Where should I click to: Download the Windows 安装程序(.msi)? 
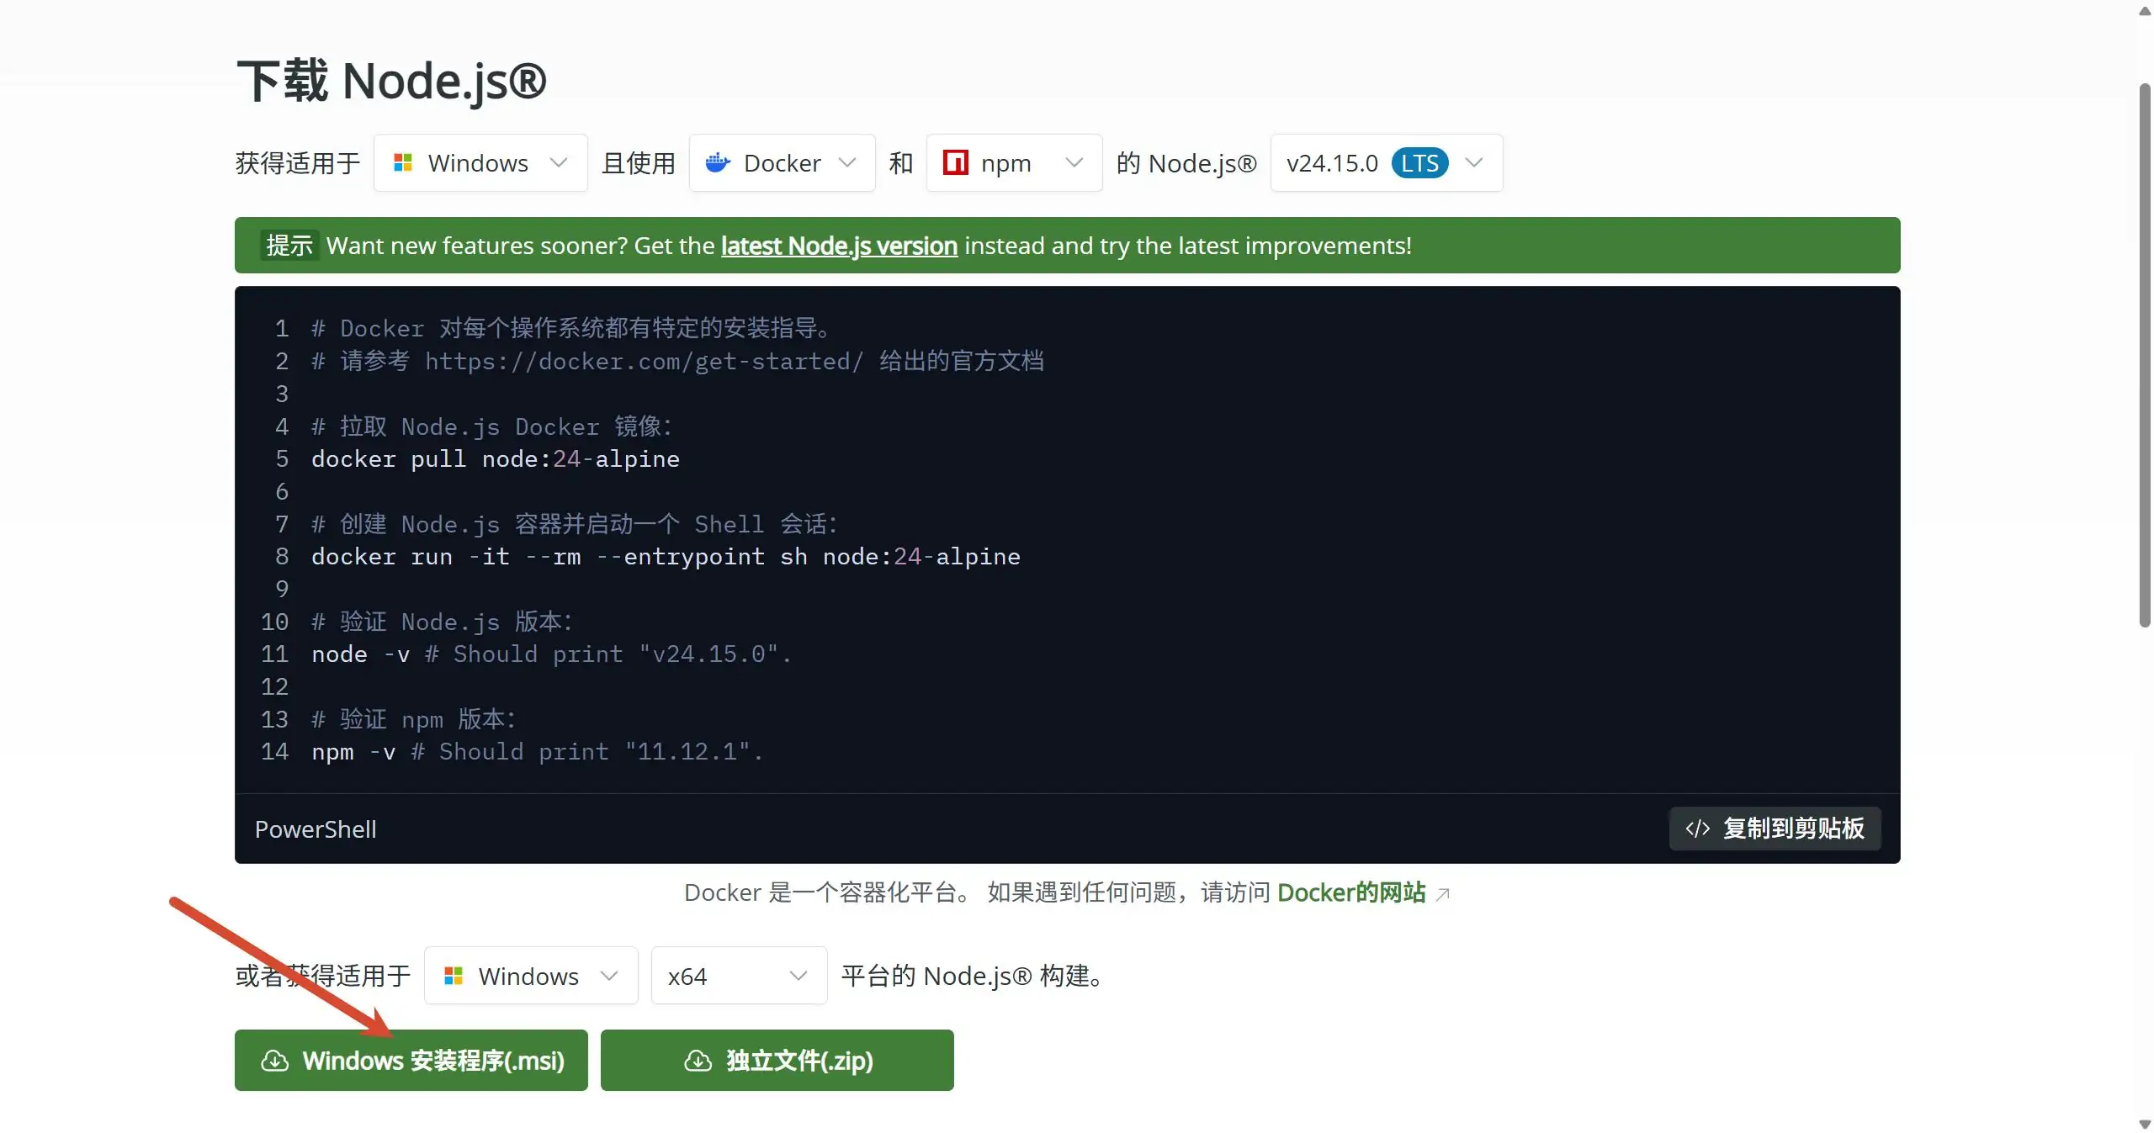click(x=411, y=1060)
